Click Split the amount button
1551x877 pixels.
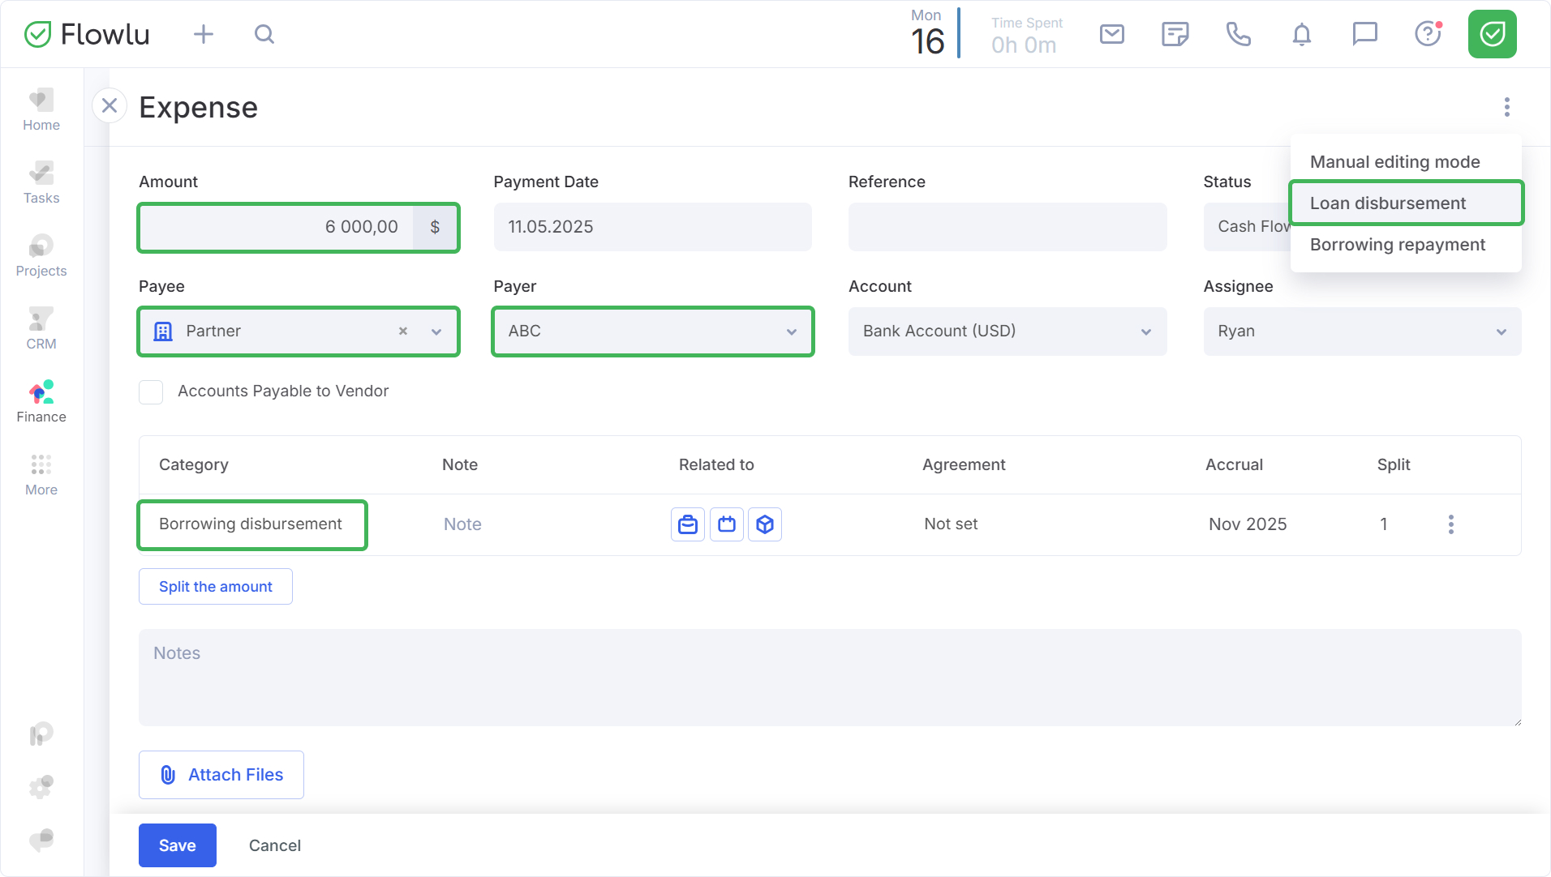tap(215, 587)
